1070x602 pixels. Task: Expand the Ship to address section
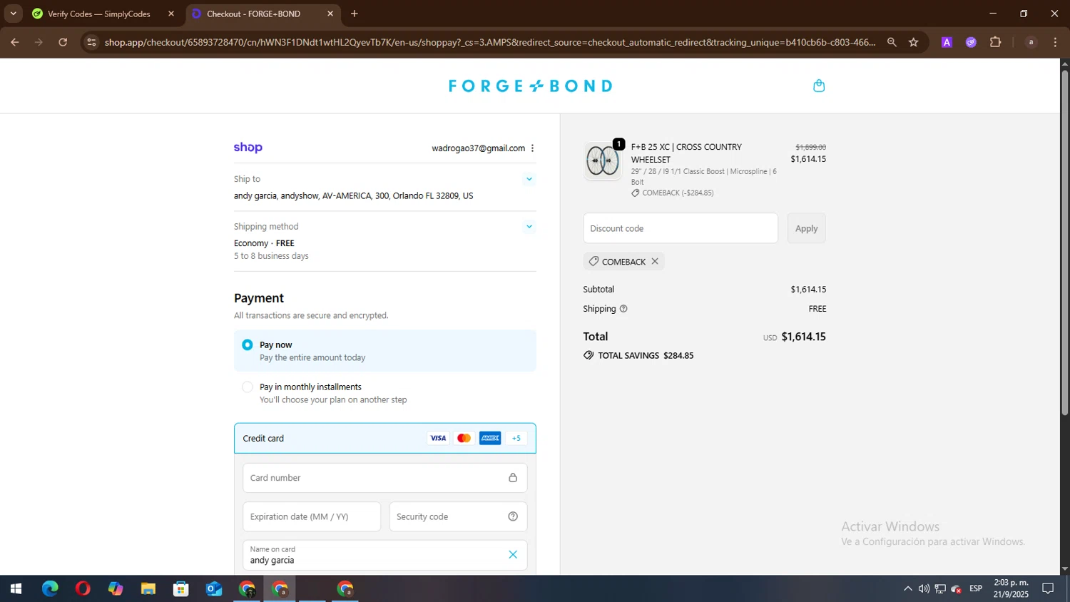pyautogui.click(x=529, y=179)
